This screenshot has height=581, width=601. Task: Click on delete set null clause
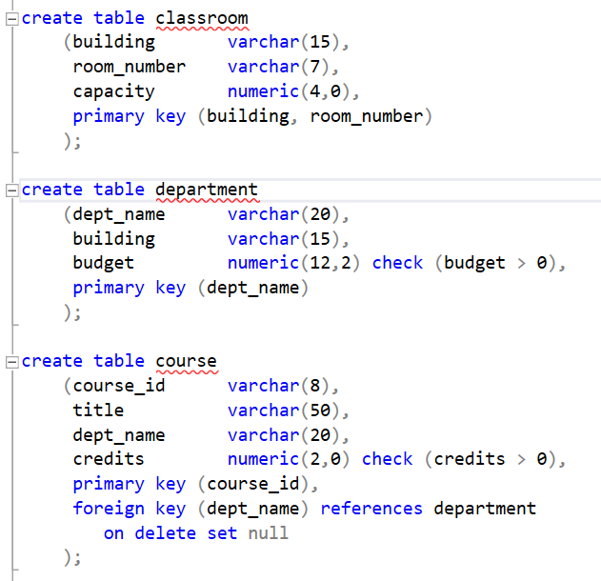click(196, 533)
